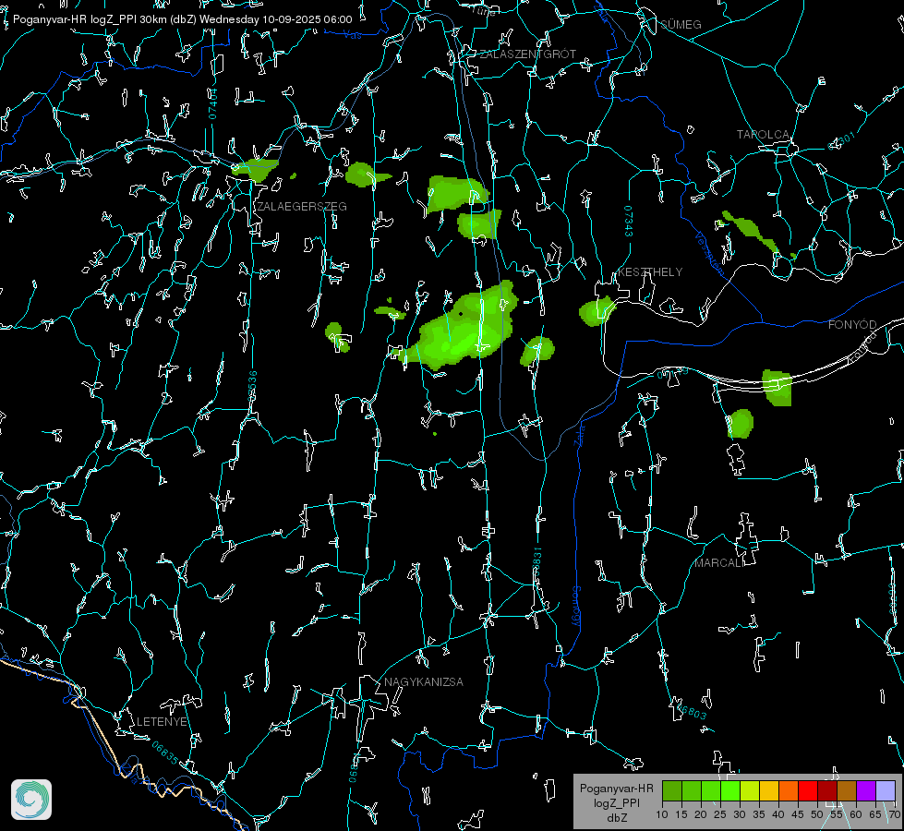Click the bright red 45–50 dBZ legend swatch
The height and width of the screenshot is (831, 904).
(x=808, y=791)
